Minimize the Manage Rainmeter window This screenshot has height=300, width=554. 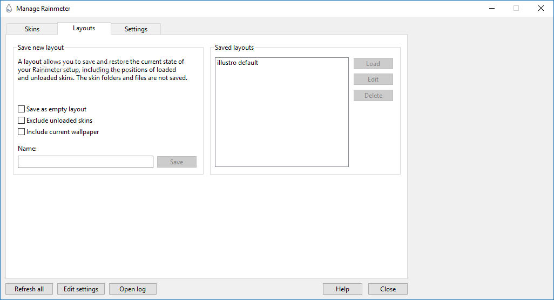(492, 8)
